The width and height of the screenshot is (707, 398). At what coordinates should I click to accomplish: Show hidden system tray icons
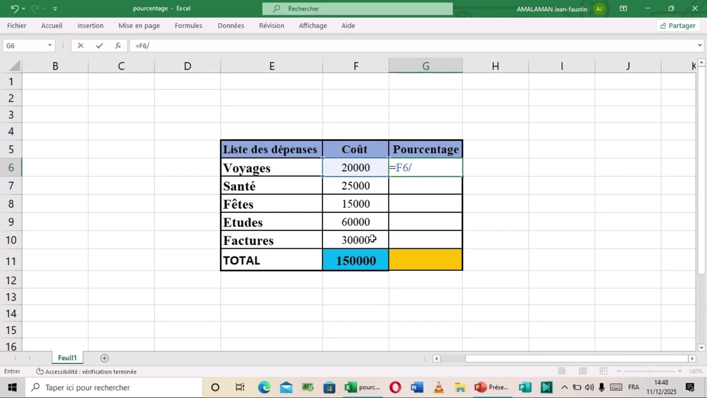point(564,387)
